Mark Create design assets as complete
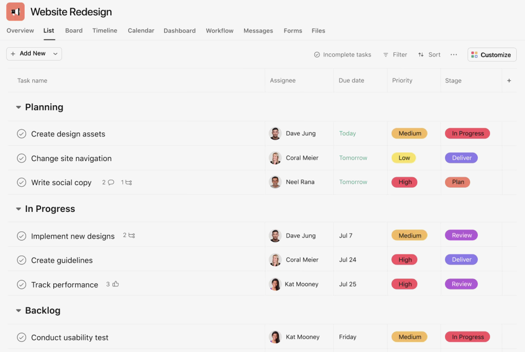Screen dimensions: 525x352 22,133
